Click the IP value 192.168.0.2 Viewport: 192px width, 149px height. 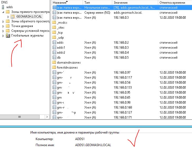[x=121, y=43]
